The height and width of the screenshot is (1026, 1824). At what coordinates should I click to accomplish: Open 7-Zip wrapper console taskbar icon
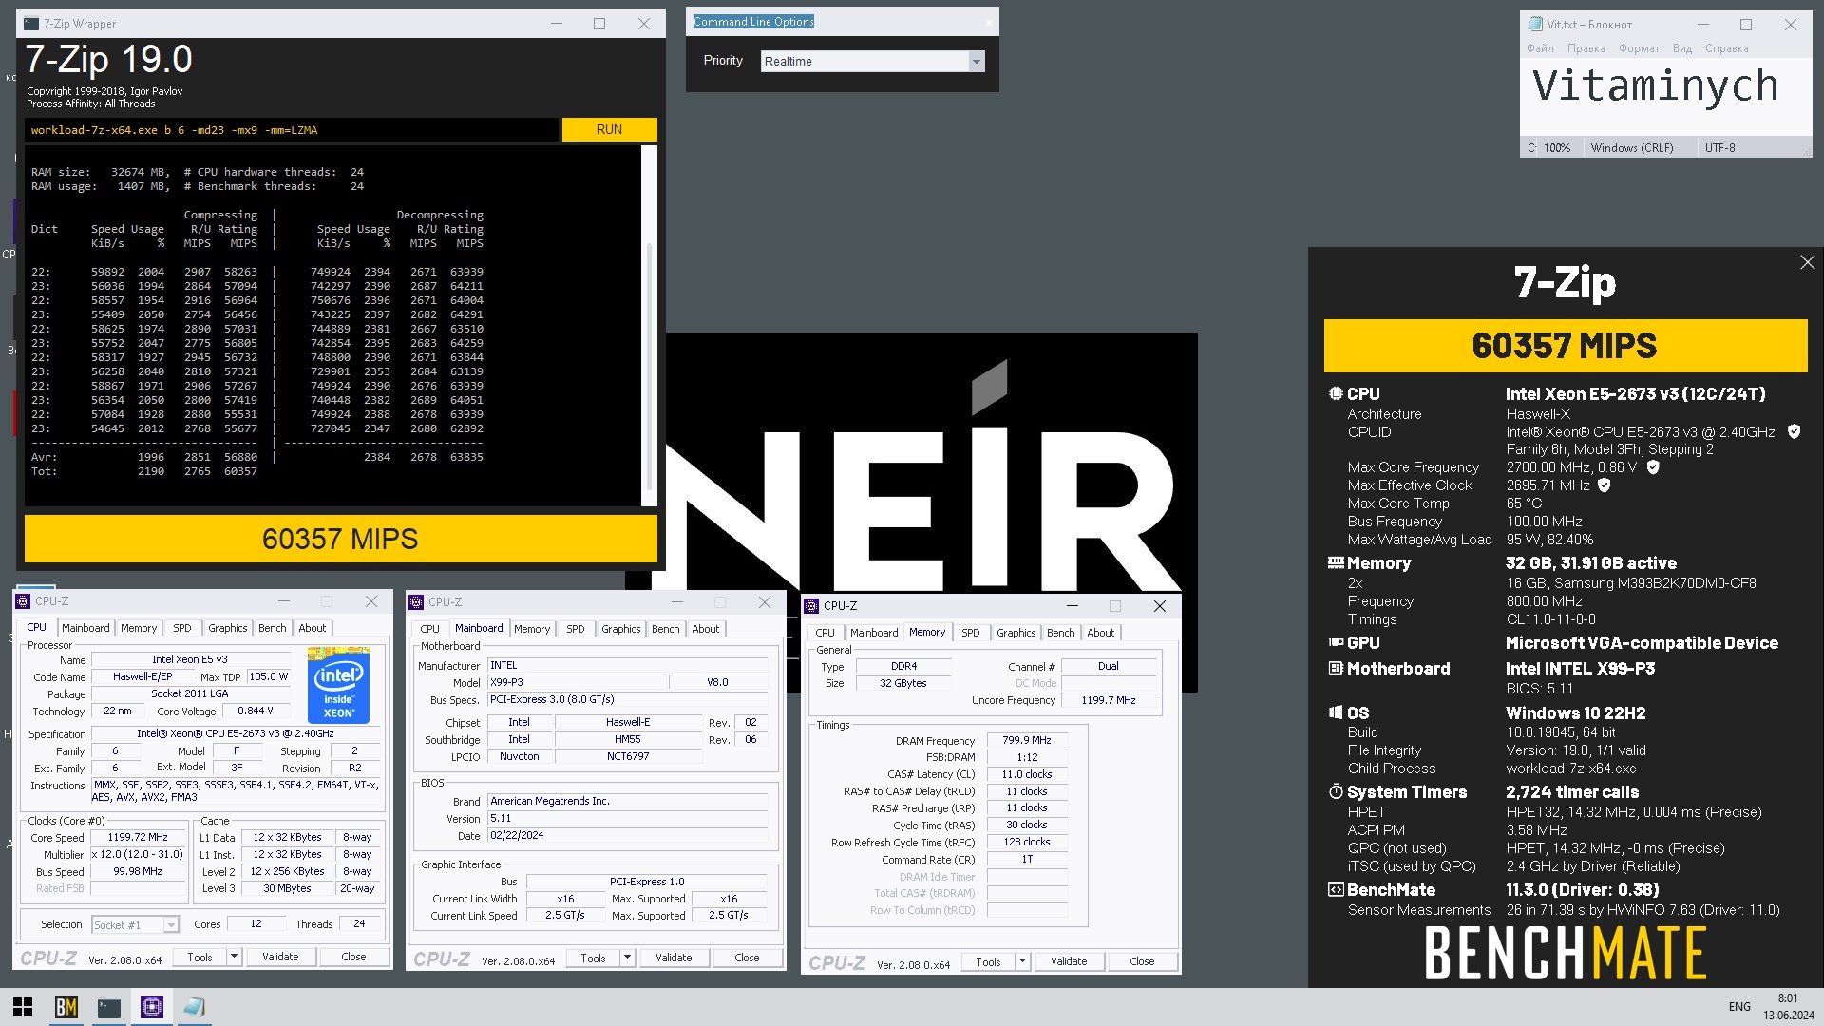[109, 1007]
